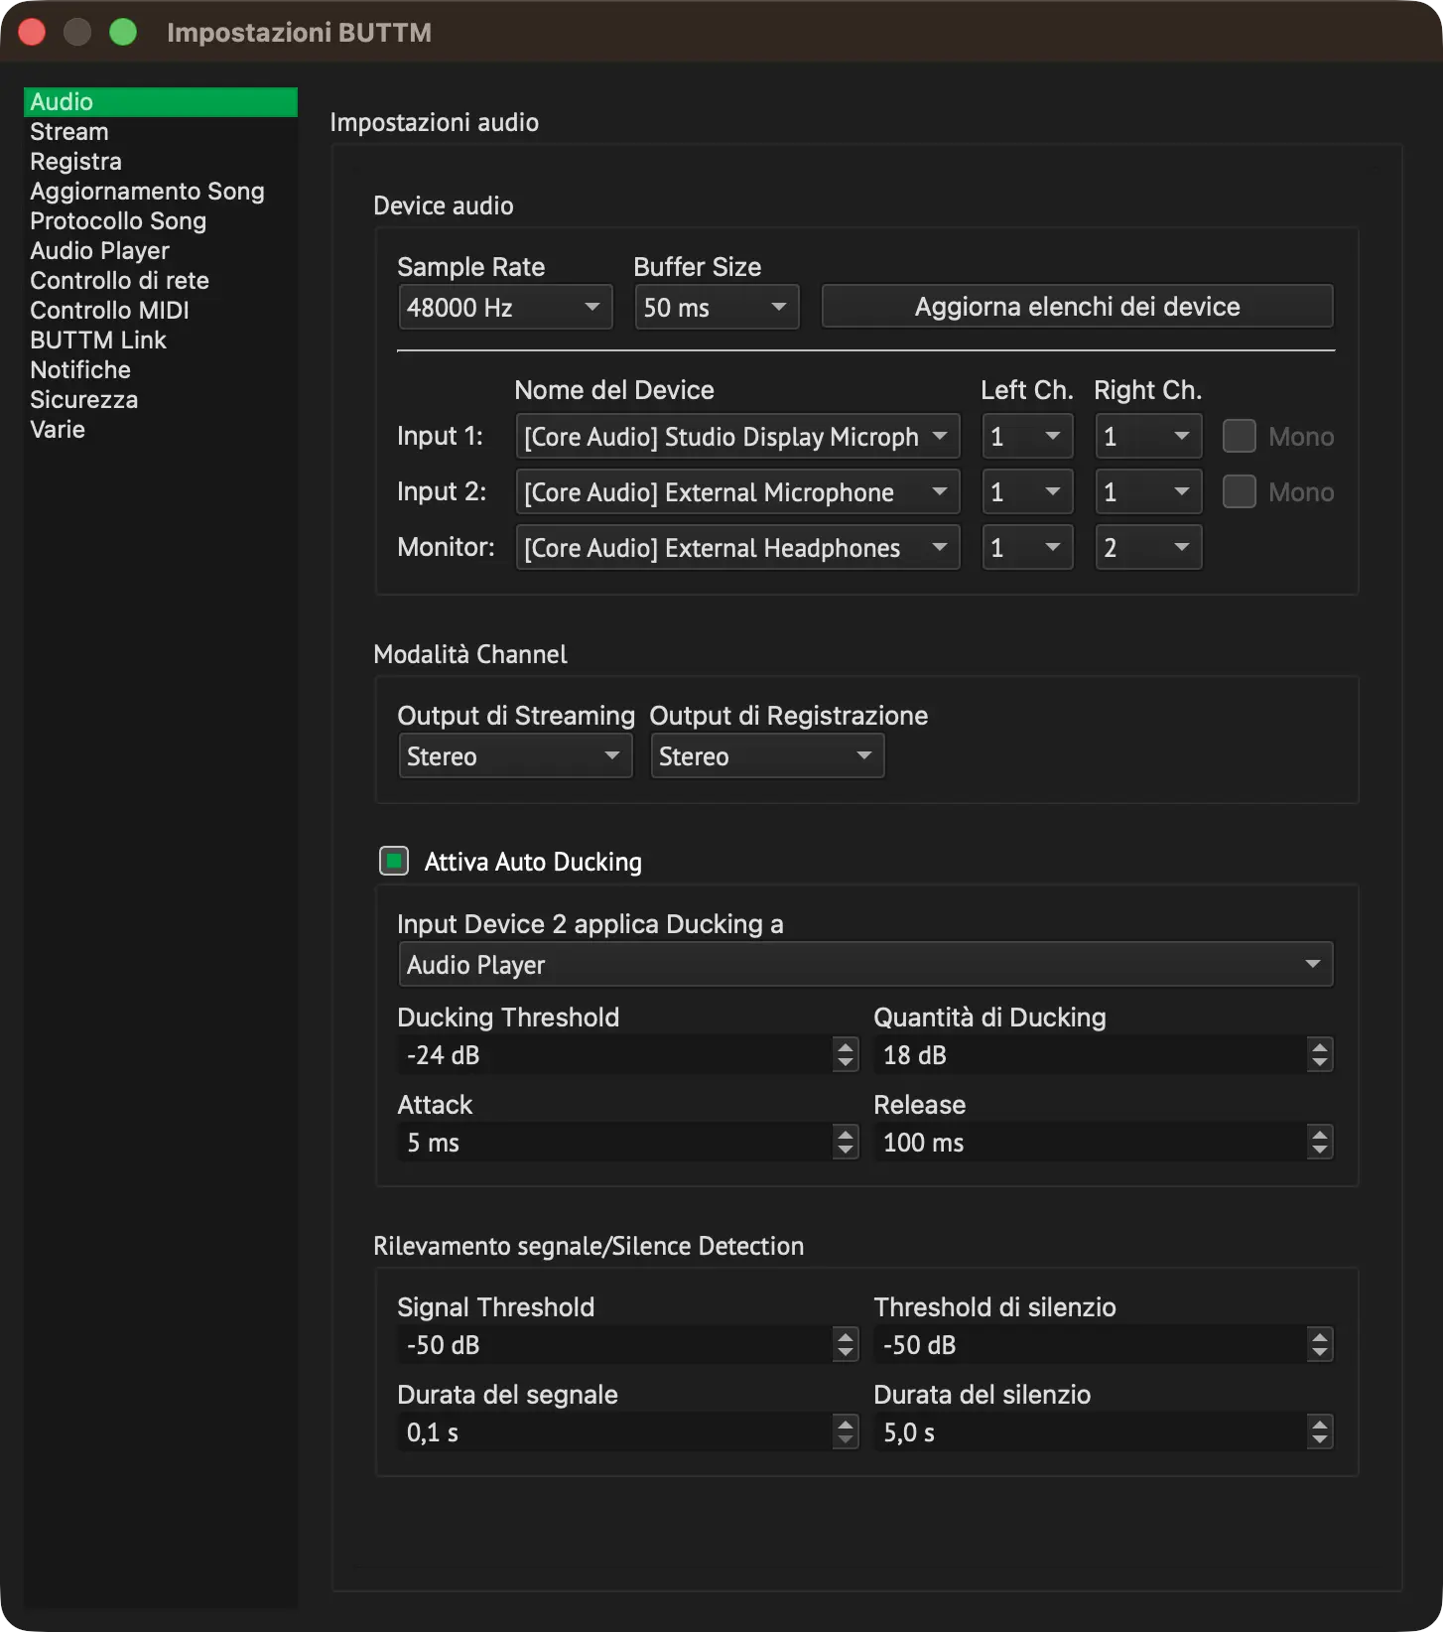Increase Durata del segnale stepper

tap(846, 1424)
